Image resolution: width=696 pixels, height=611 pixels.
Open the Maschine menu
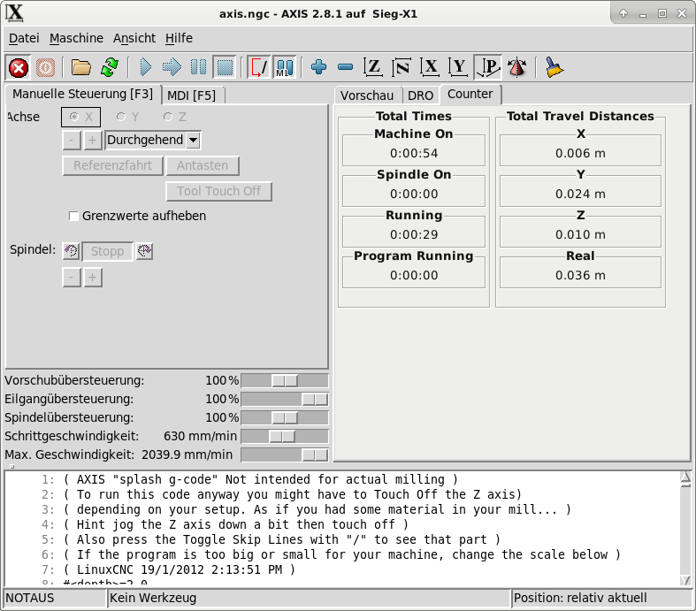pos(76,38)
